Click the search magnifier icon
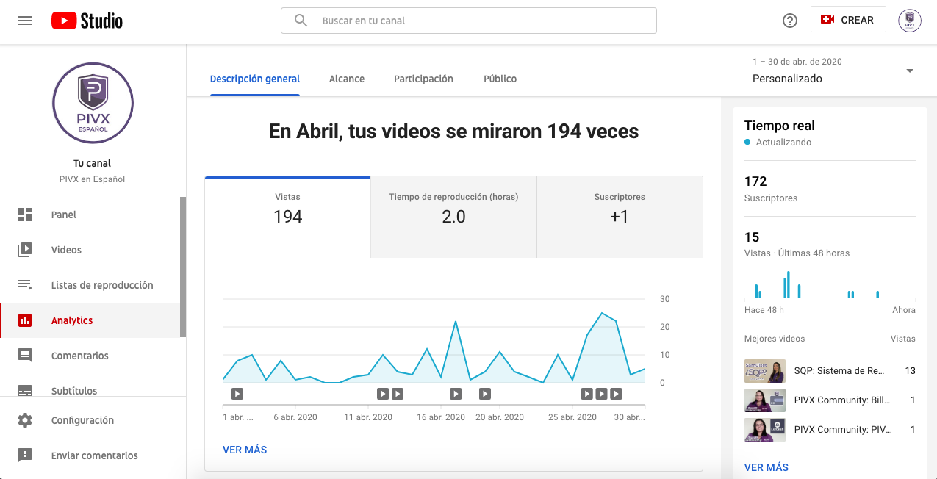Image resolution: width=937 pixels, height=479 pixels. pos(301,21)
